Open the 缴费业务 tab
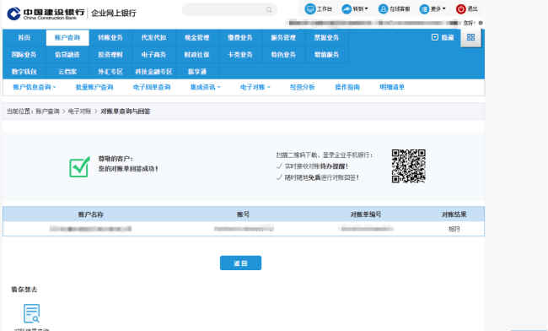The height and width of the screenshot is (331, 548). click(x=240, y=37)
